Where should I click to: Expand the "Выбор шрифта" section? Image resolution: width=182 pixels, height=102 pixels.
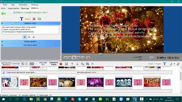coord(30,42)
